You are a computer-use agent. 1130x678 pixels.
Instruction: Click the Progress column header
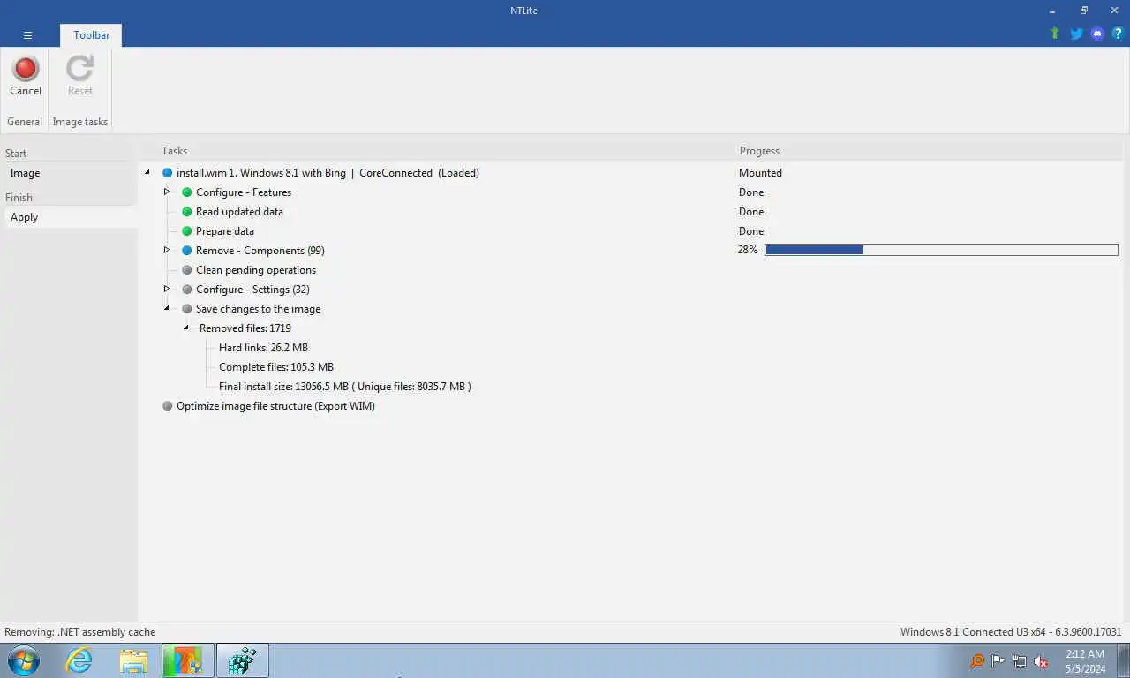pos(759,151)
